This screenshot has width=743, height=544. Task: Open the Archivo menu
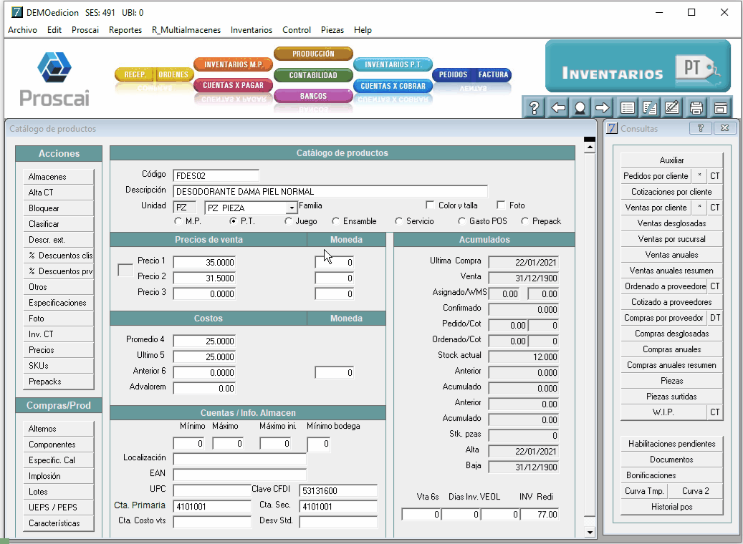point(22,30)
